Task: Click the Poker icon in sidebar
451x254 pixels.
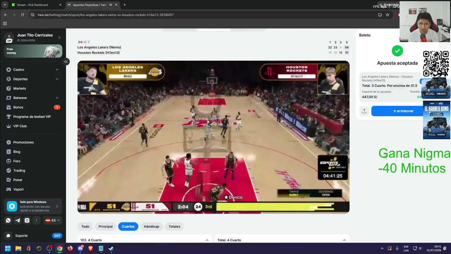Action: pos(9,180)
